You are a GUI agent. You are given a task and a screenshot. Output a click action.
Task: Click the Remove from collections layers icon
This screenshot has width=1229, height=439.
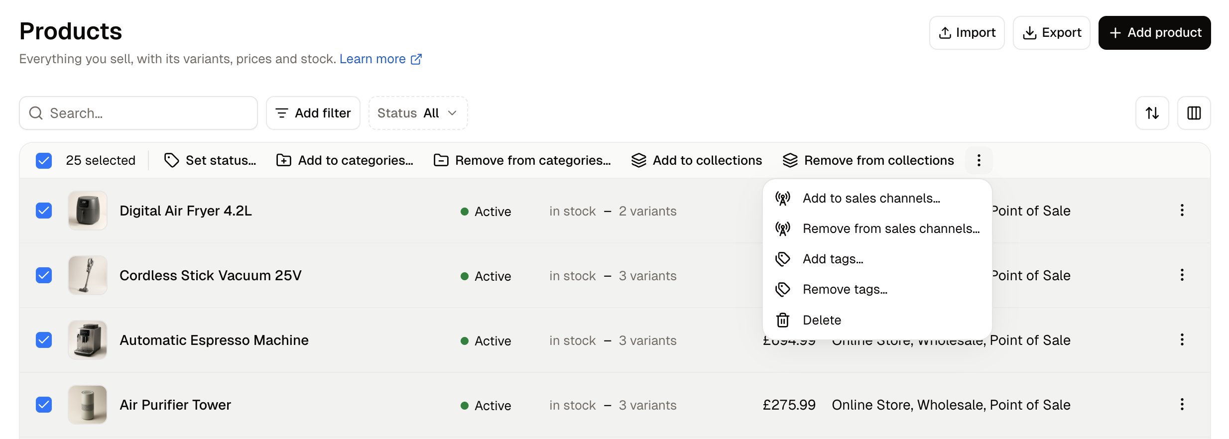click(790, 160)
